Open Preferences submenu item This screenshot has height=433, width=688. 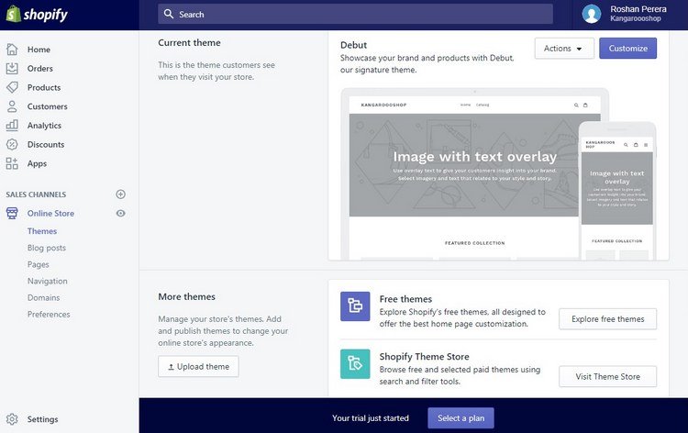[x=49, y=314]
